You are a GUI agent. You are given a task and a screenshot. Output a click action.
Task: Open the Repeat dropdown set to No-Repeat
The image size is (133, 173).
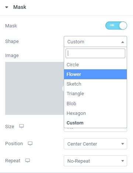(x=95, y=161)
